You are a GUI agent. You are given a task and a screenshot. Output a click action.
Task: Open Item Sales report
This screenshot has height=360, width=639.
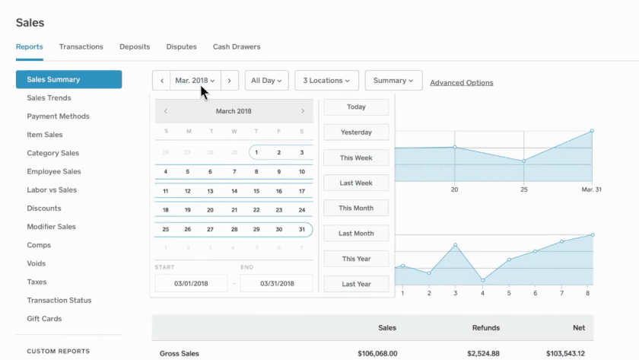[x=45, y=135]
